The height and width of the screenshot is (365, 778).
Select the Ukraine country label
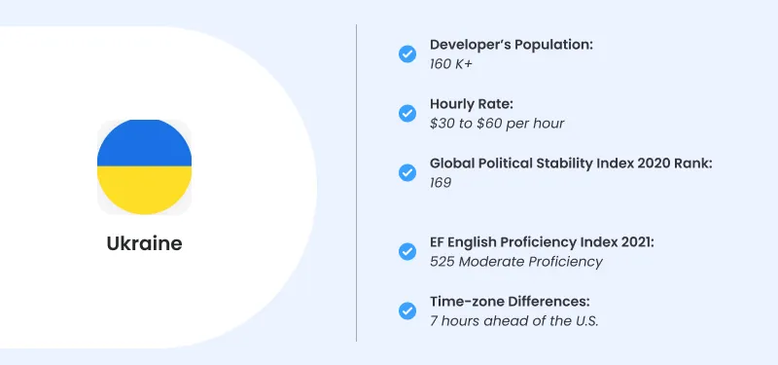tap(144, 243)
